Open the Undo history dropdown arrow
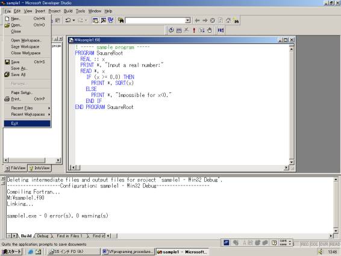 74,20
